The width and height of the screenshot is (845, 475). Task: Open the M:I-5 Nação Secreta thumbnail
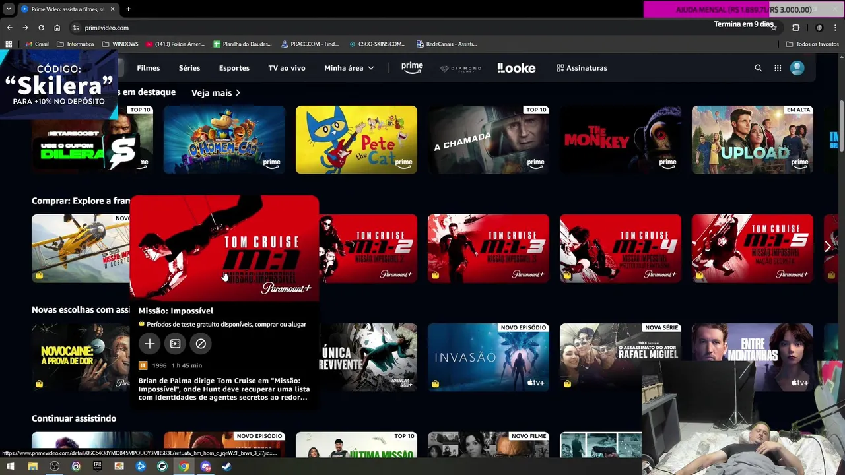[753, 248]
